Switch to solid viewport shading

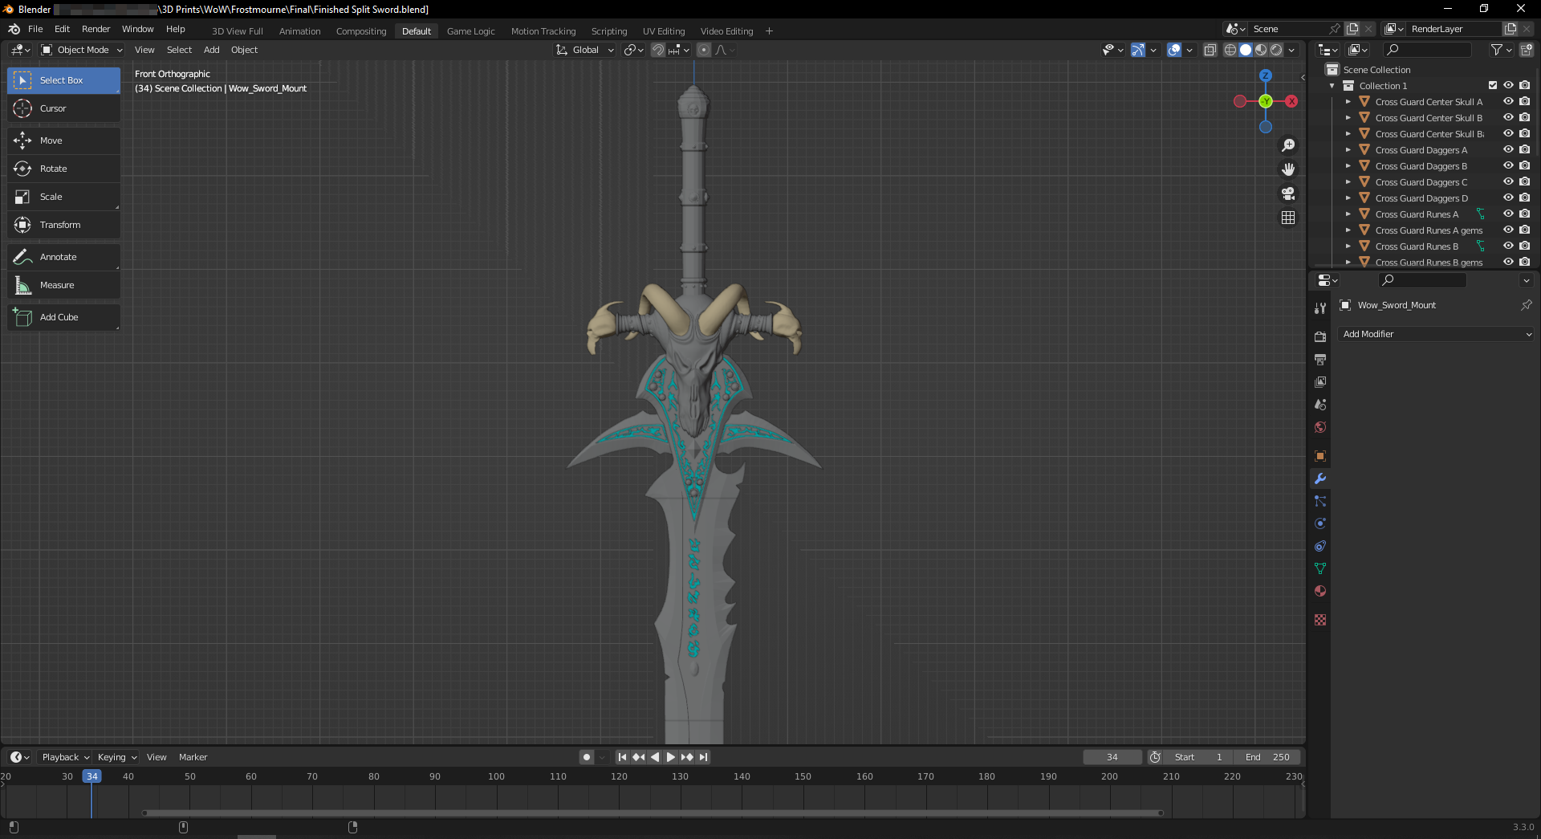click(x=1246, y=50)
